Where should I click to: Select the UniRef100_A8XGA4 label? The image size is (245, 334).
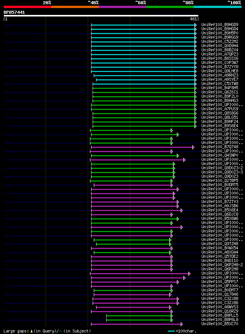click(220, 252)
